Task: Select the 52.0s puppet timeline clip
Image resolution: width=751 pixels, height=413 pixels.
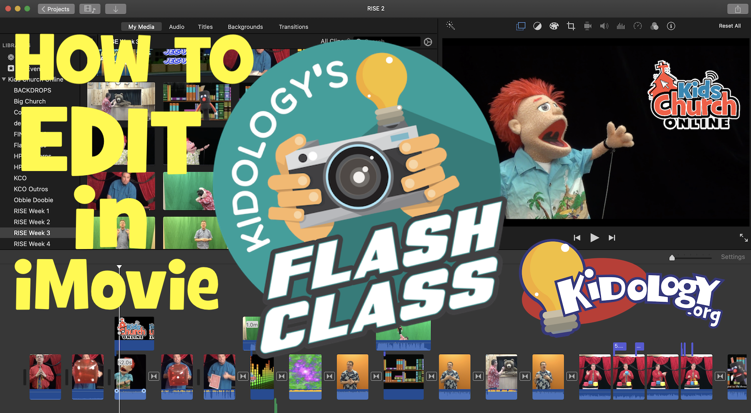Action: (130, 377)
